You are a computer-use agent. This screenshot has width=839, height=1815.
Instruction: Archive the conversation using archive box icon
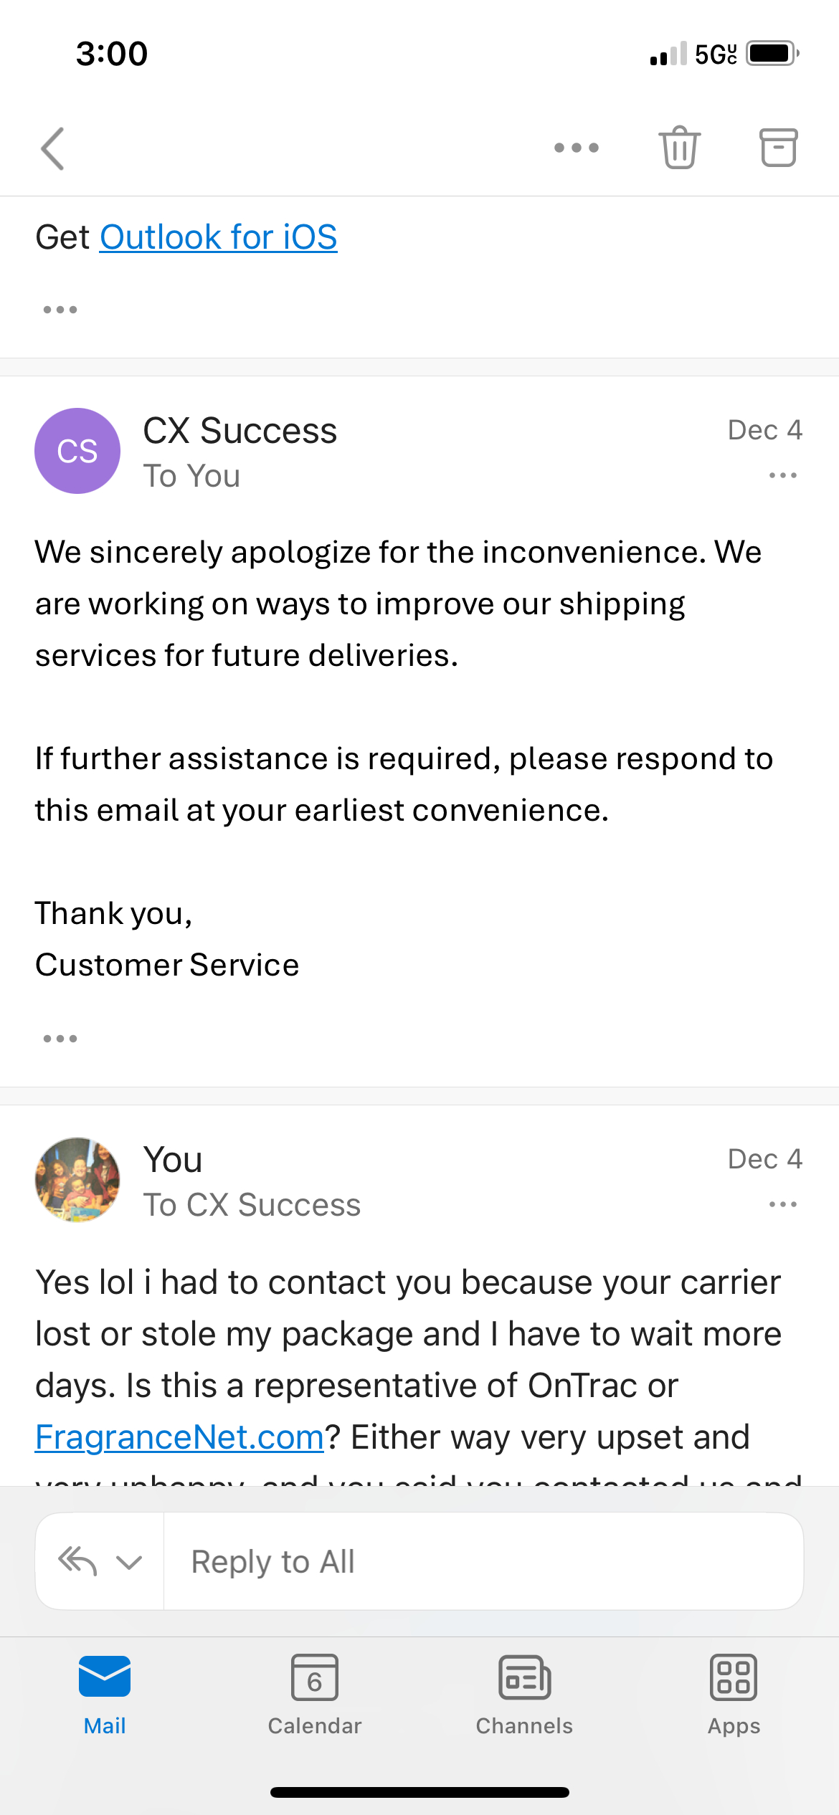[778, 148]
